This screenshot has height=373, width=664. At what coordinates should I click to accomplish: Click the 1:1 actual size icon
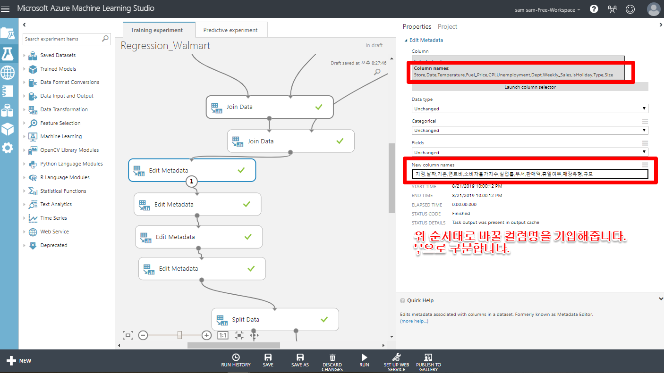click(x=223, y=335)
